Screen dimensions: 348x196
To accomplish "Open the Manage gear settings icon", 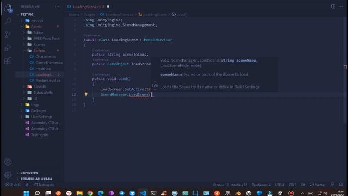I will coord(8,175).
